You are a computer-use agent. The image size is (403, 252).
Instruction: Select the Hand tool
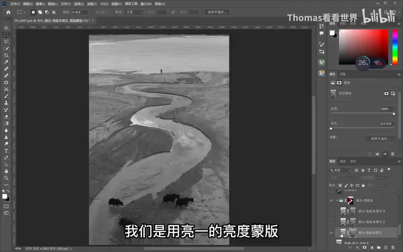6,171
